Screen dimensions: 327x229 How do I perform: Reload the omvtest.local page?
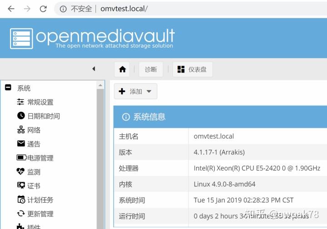click(43, 9)
